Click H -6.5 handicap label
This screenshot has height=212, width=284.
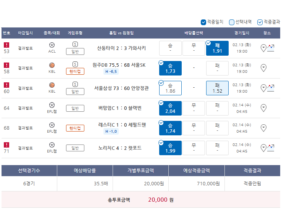coord(111,72)
